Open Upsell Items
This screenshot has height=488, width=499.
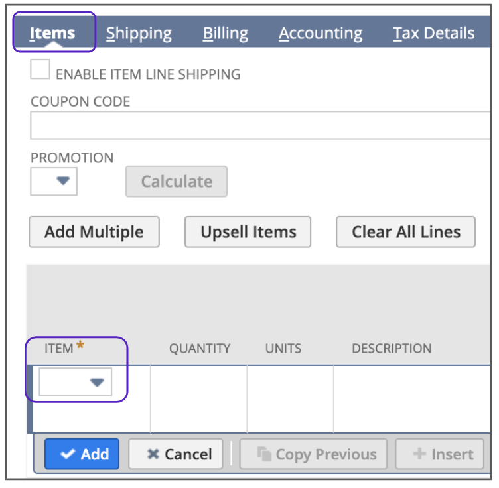pyautogui.click(x=248, y=232)
